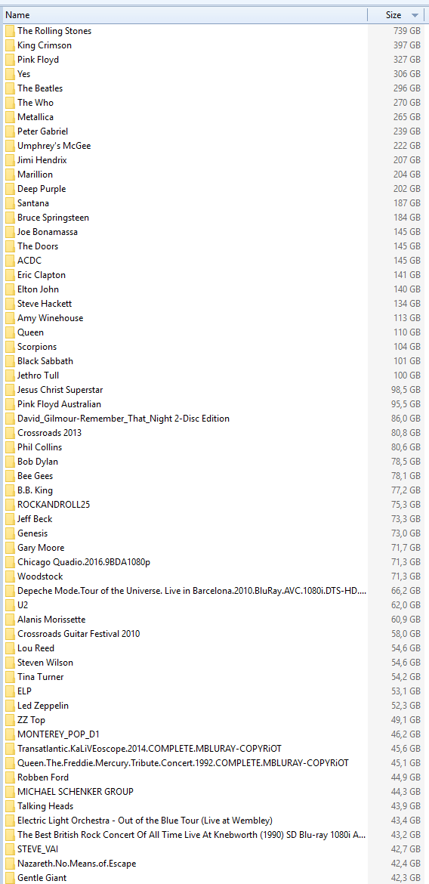Screen dimensions: 429x884
Task: Click the Amy Winehouse folder icon
Action: click(x=10, y=318)
